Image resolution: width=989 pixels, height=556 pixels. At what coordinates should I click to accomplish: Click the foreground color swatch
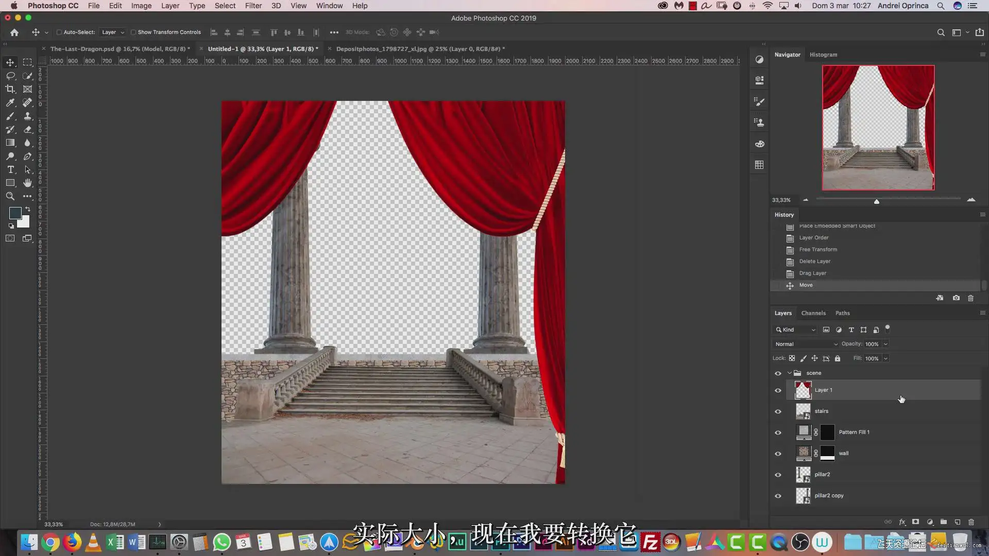coord(15,213)
